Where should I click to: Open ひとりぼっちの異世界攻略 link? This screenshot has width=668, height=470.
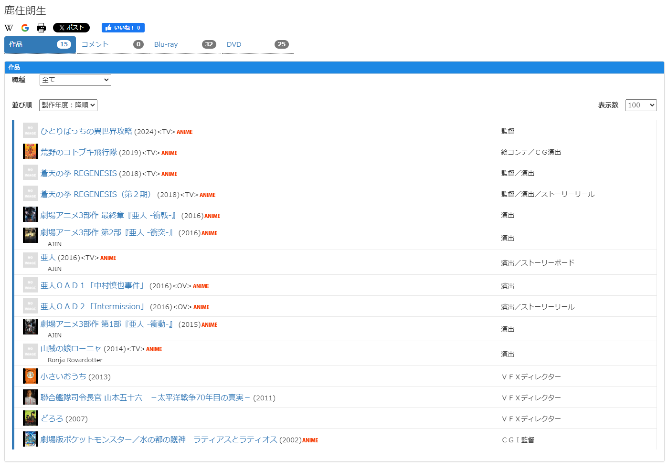tap(86, 131)
